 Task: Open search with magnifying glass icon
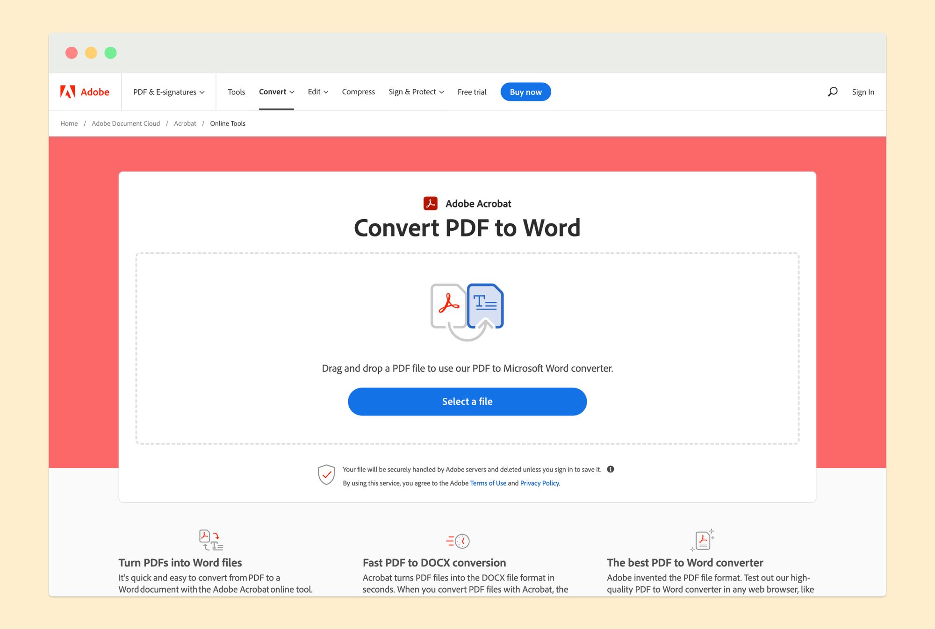click(x=832, y=92)
